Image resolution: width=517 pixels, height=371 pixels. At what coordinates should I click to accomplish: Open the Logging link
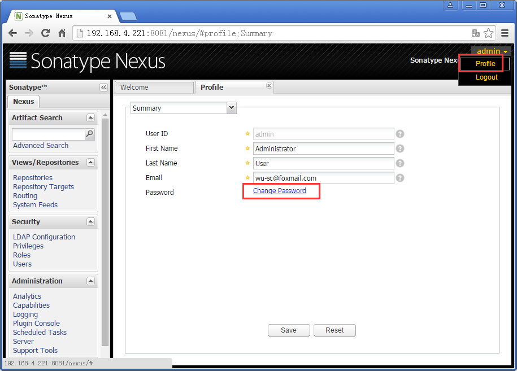coord(25,315)
